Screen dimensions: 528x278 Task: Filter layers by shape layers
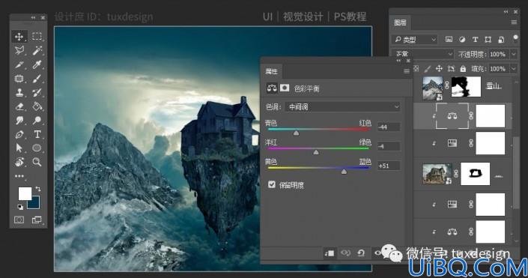[x=488, y=40]
